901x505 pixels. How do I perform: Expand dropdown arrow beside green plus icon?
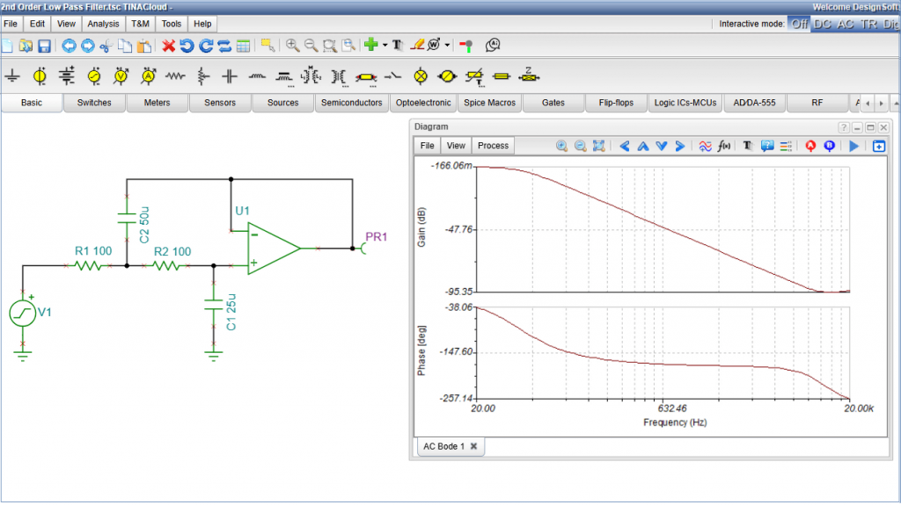tap(385, 46)
